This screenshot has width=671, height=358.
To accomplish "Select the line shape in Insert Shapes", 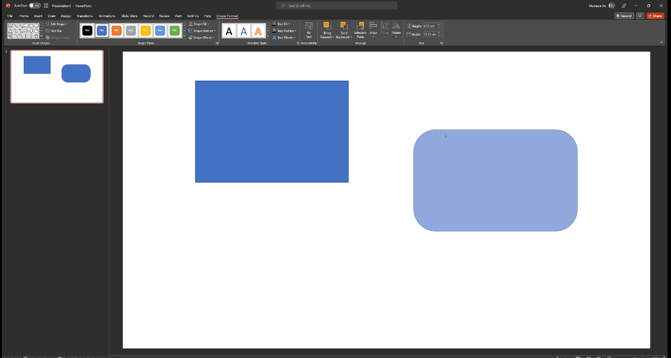I will click(x=16, y=25).
